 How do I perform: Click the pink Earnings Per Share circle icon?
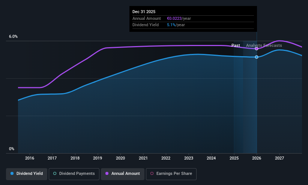click(x=152, y=173)
